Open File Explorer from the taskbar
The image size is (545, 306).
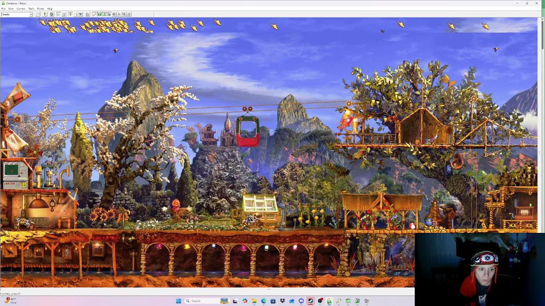click(x=254, y=301)
